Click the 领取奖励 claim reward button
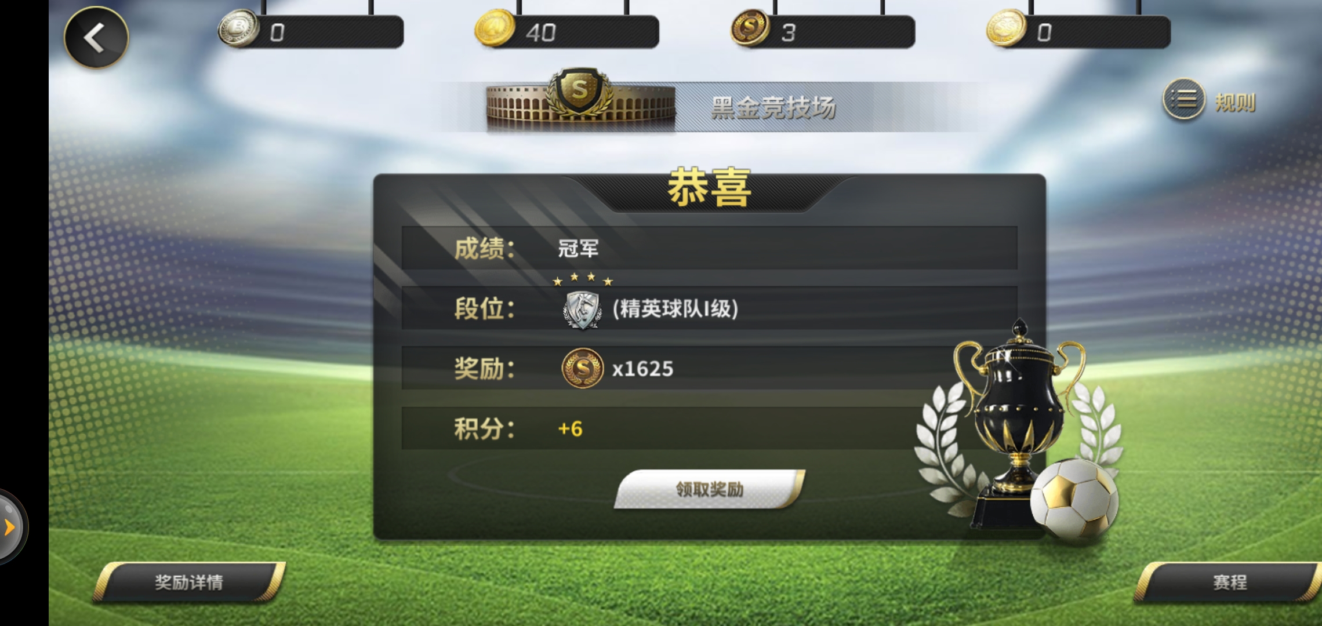 tap(710, 489)
